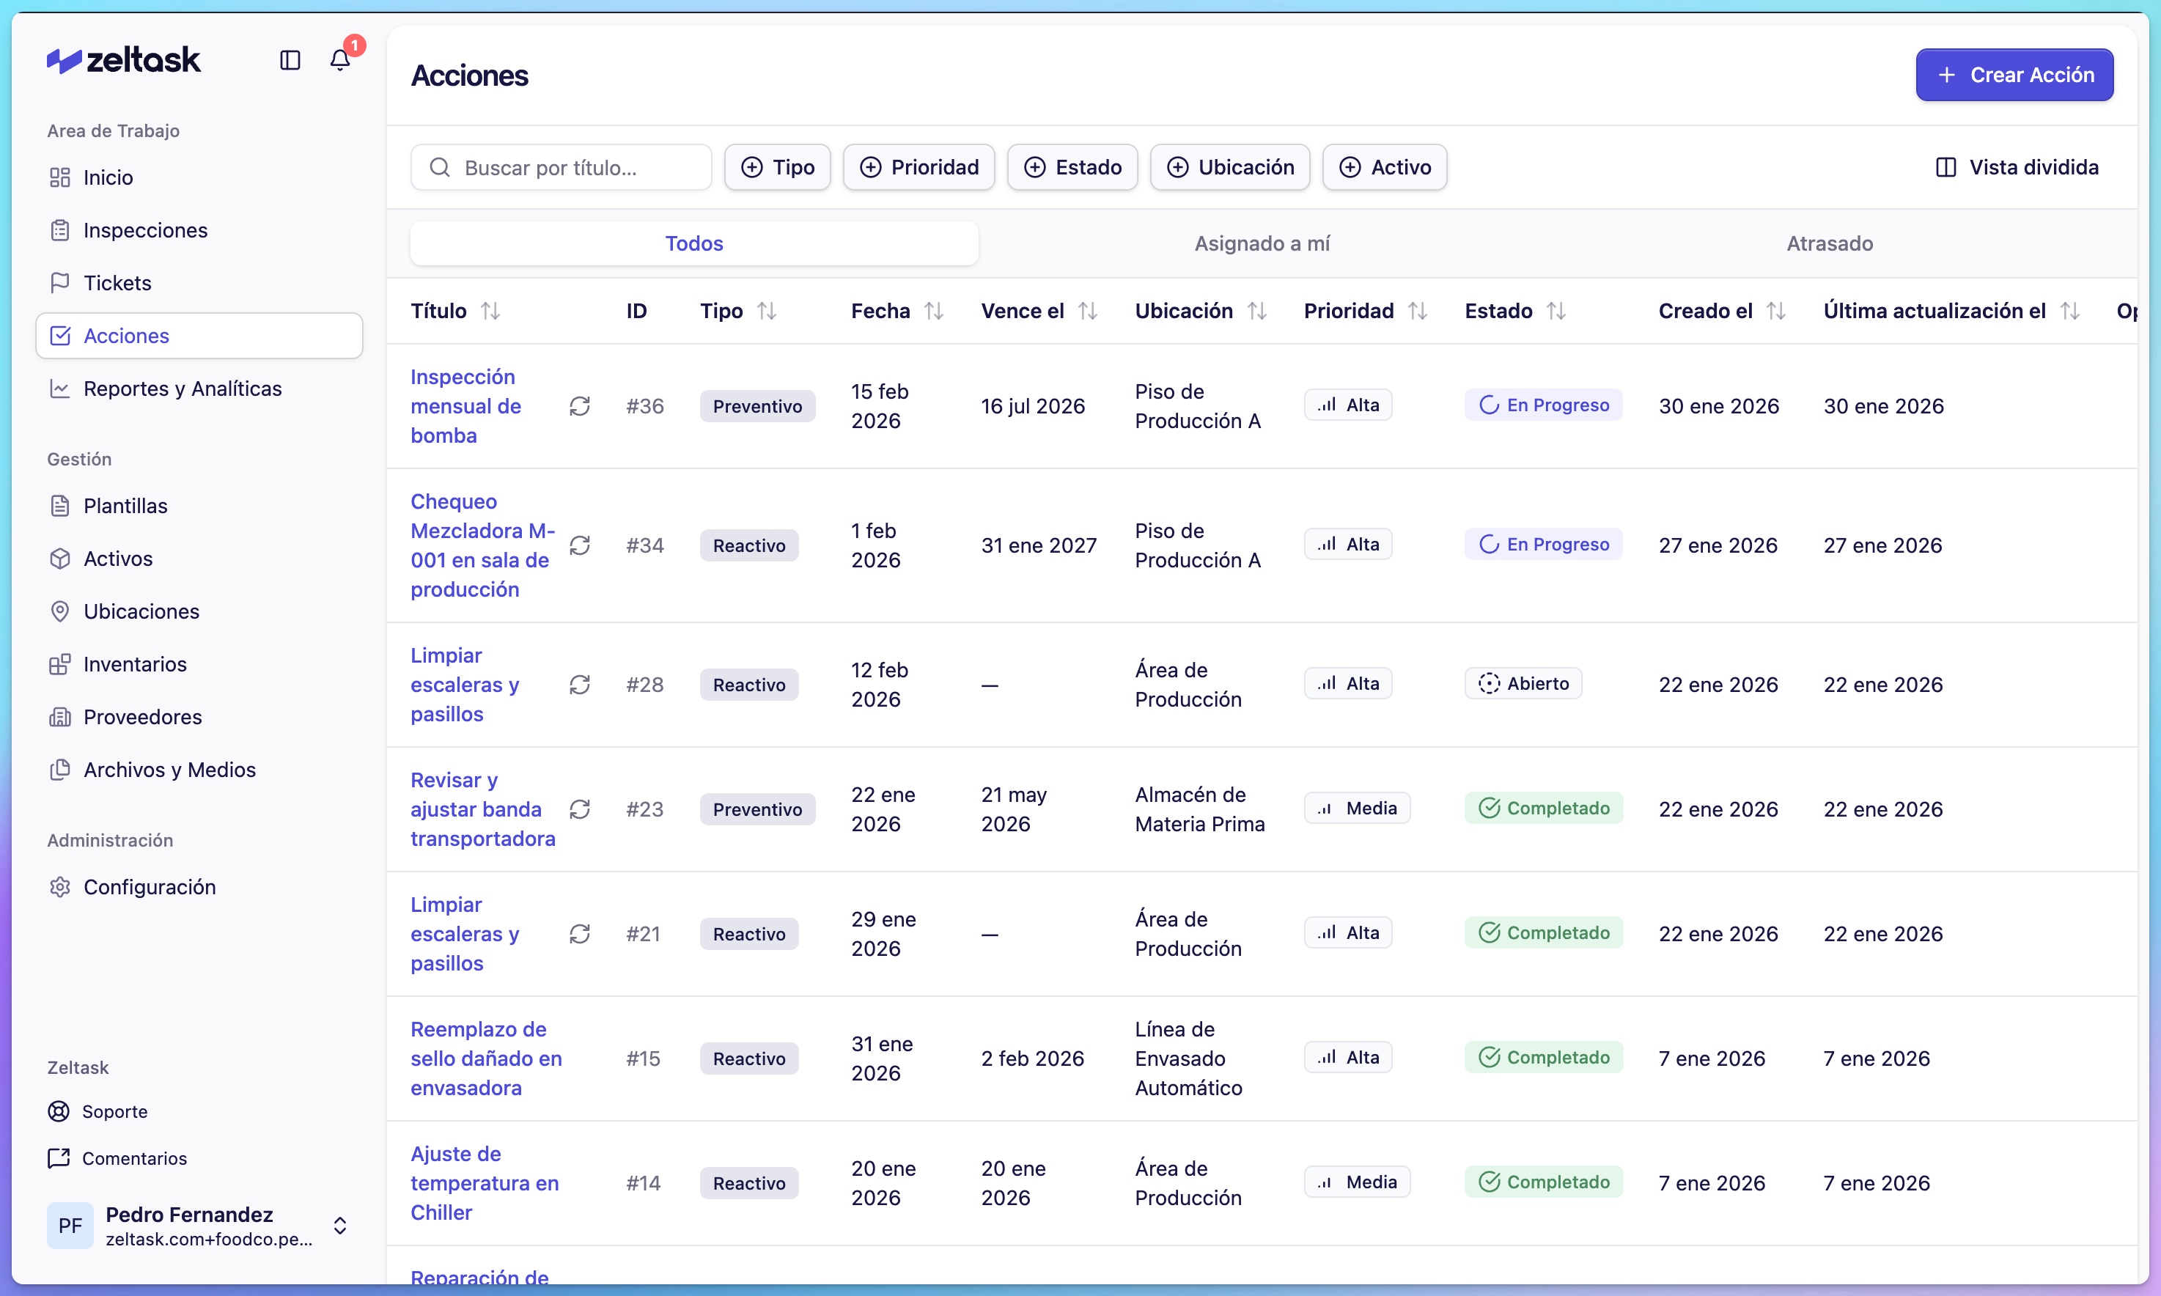Toggle the sidebar collapse icon
Screen dimensions: 2161x1296
[290, 60]
